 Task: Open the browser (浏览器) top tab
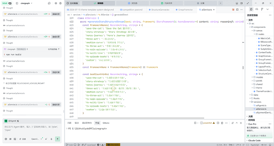[133, 3]
